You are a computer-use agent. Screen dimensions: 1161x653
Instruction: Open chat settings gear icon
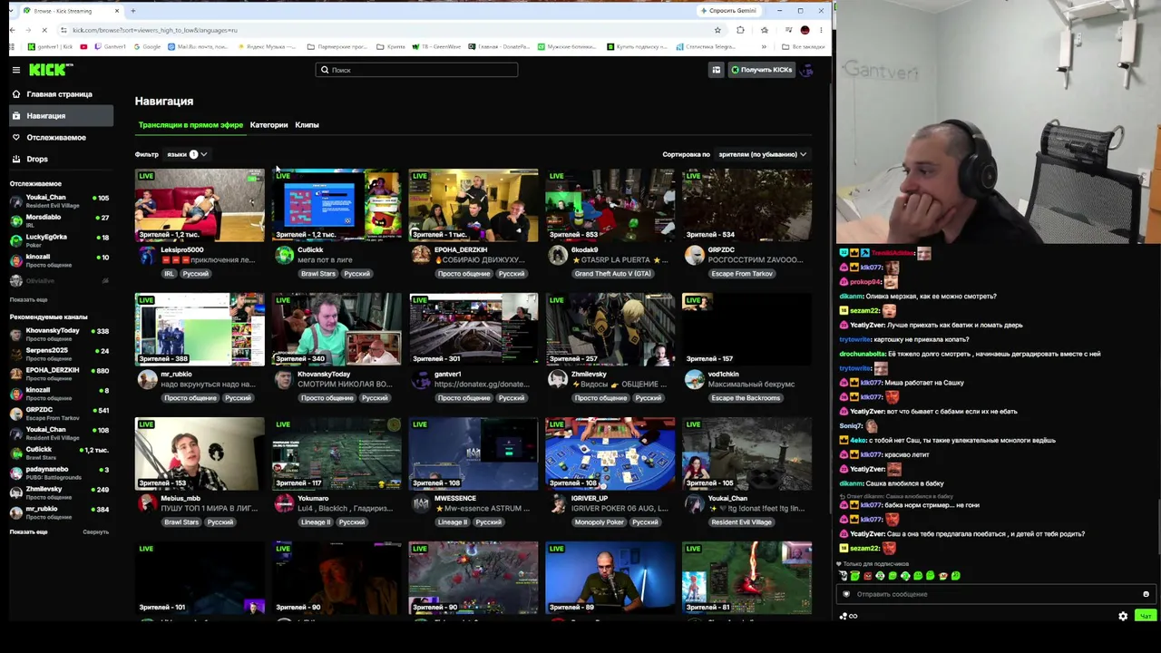point(1123,617)
